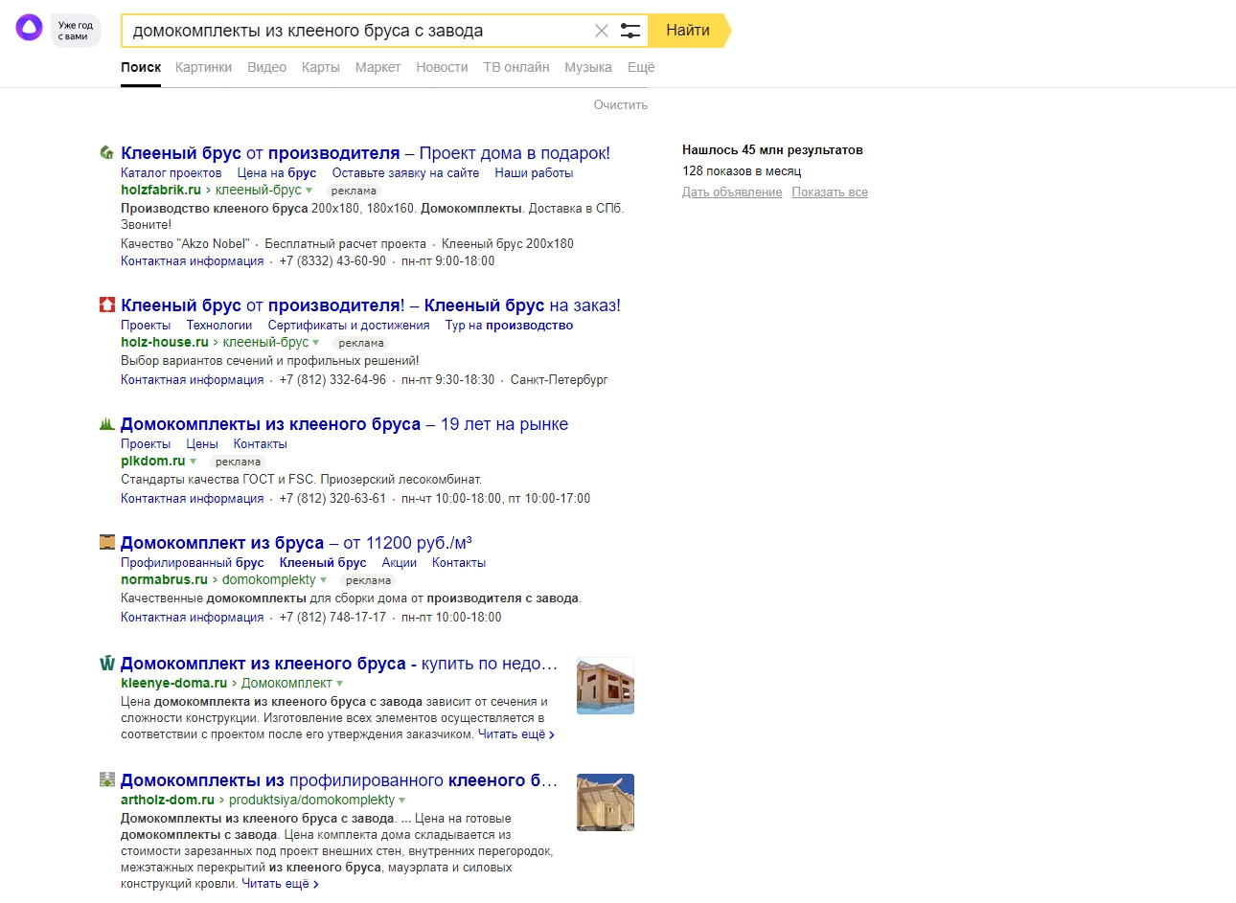Click the artholz-dom.ru house frame thumbnail
The width and height of the screenshot is (1236, 903).
click(606, 802)
